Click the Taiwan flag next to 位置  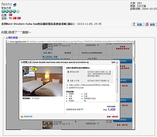tap(10, 15)
